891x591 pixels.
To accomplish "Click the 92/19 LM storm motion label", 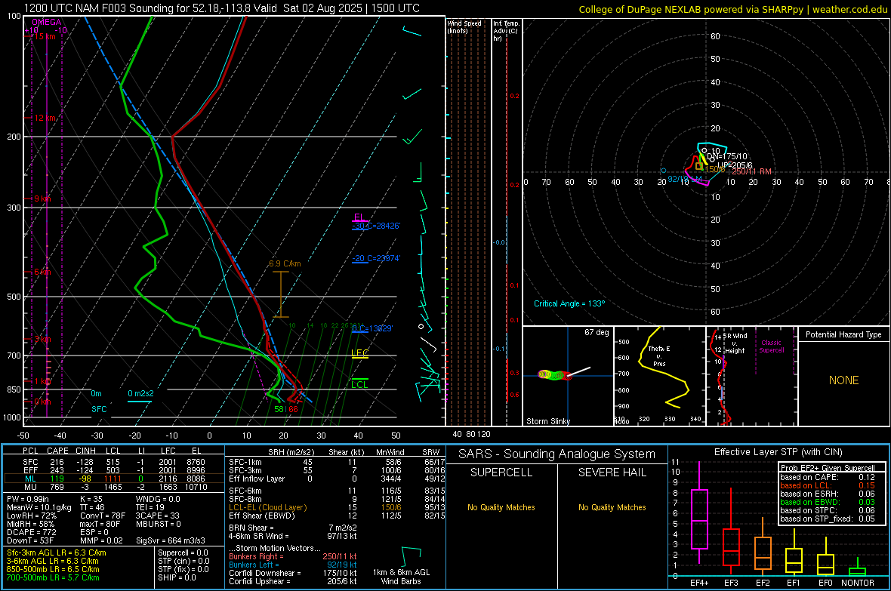I will pos(685,179).
